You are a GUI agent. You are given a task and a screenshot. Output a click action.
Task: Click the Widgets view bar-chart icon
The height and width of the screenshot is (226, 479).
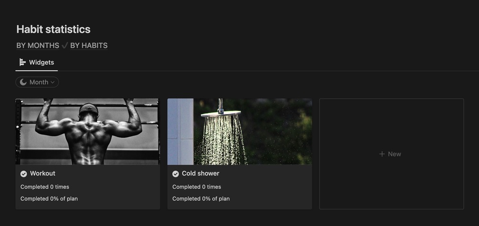pos(22,62)
